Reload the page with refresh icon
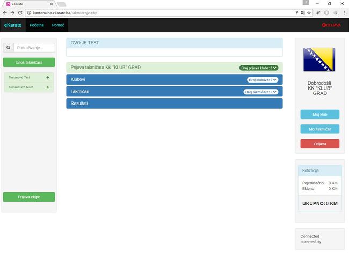This screenshot has height=268, width=349. (x=20, y=12)
